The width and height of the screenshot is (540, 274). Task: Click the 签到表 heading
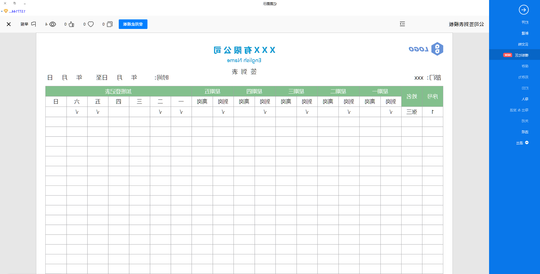pos(244,72)
